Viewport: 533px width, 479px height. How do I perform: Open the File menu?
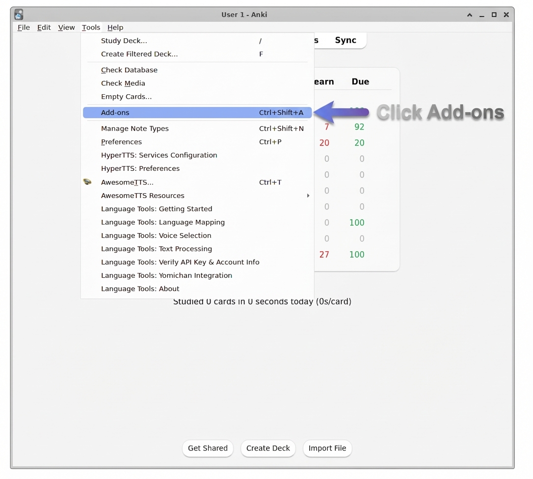[x=23, y=27]
